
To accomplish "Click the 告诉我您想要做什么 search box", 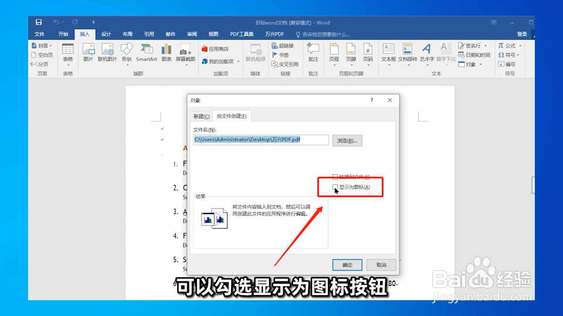I will coord(323,35).
